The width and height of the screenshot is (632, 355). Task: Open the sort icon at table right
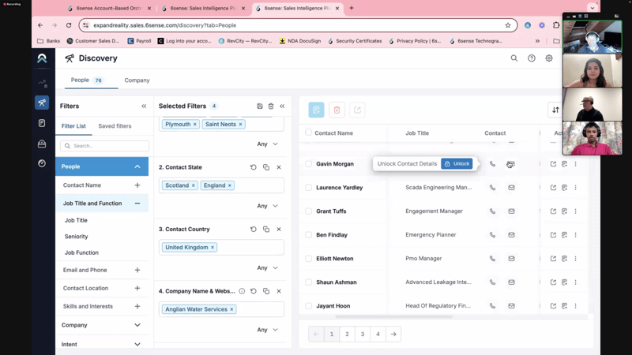[x=555, y=110]
